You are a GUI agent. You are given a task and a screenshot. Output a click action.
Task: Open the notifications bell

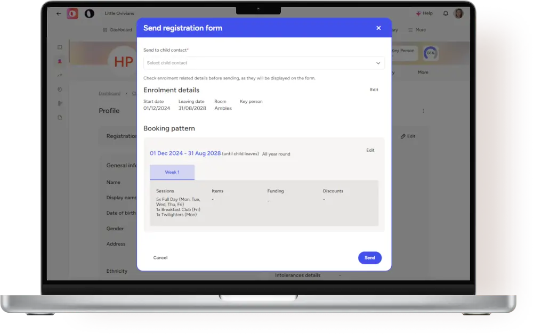coord(446,14)
